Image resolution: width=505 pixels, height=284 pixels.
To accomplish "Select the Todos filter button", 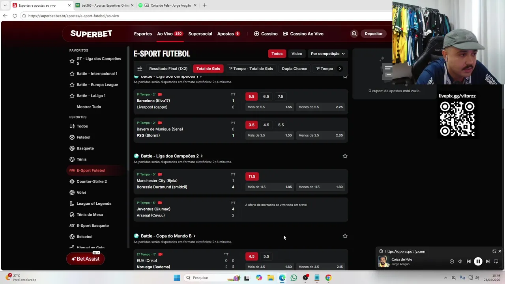I will 277,54.
